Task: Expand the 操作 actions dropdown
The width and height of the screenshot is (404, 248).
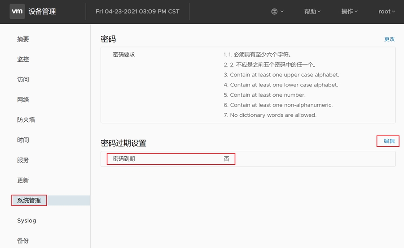Action: click(x=349, y=12)
